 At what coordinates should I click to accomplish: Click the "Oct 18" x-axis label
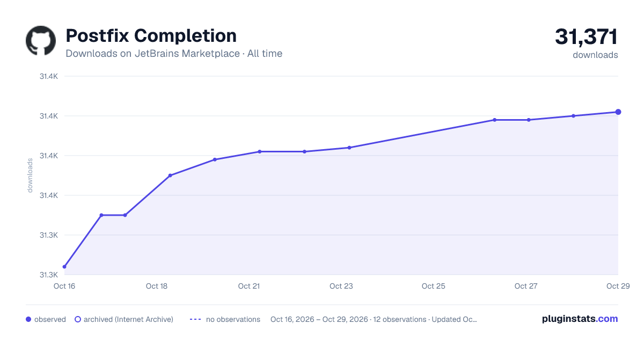[157, 286]
